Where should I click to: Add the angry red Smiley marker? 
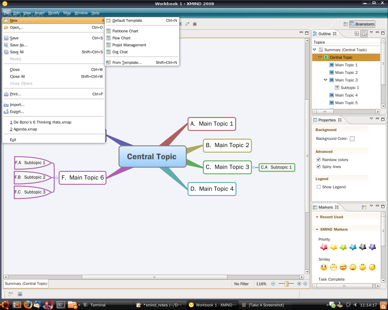343,267
